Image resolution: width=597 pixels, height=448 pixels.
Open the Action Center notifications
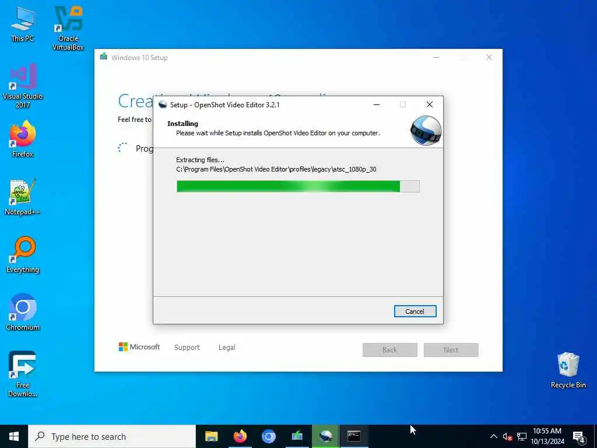[x=579, y=437]
